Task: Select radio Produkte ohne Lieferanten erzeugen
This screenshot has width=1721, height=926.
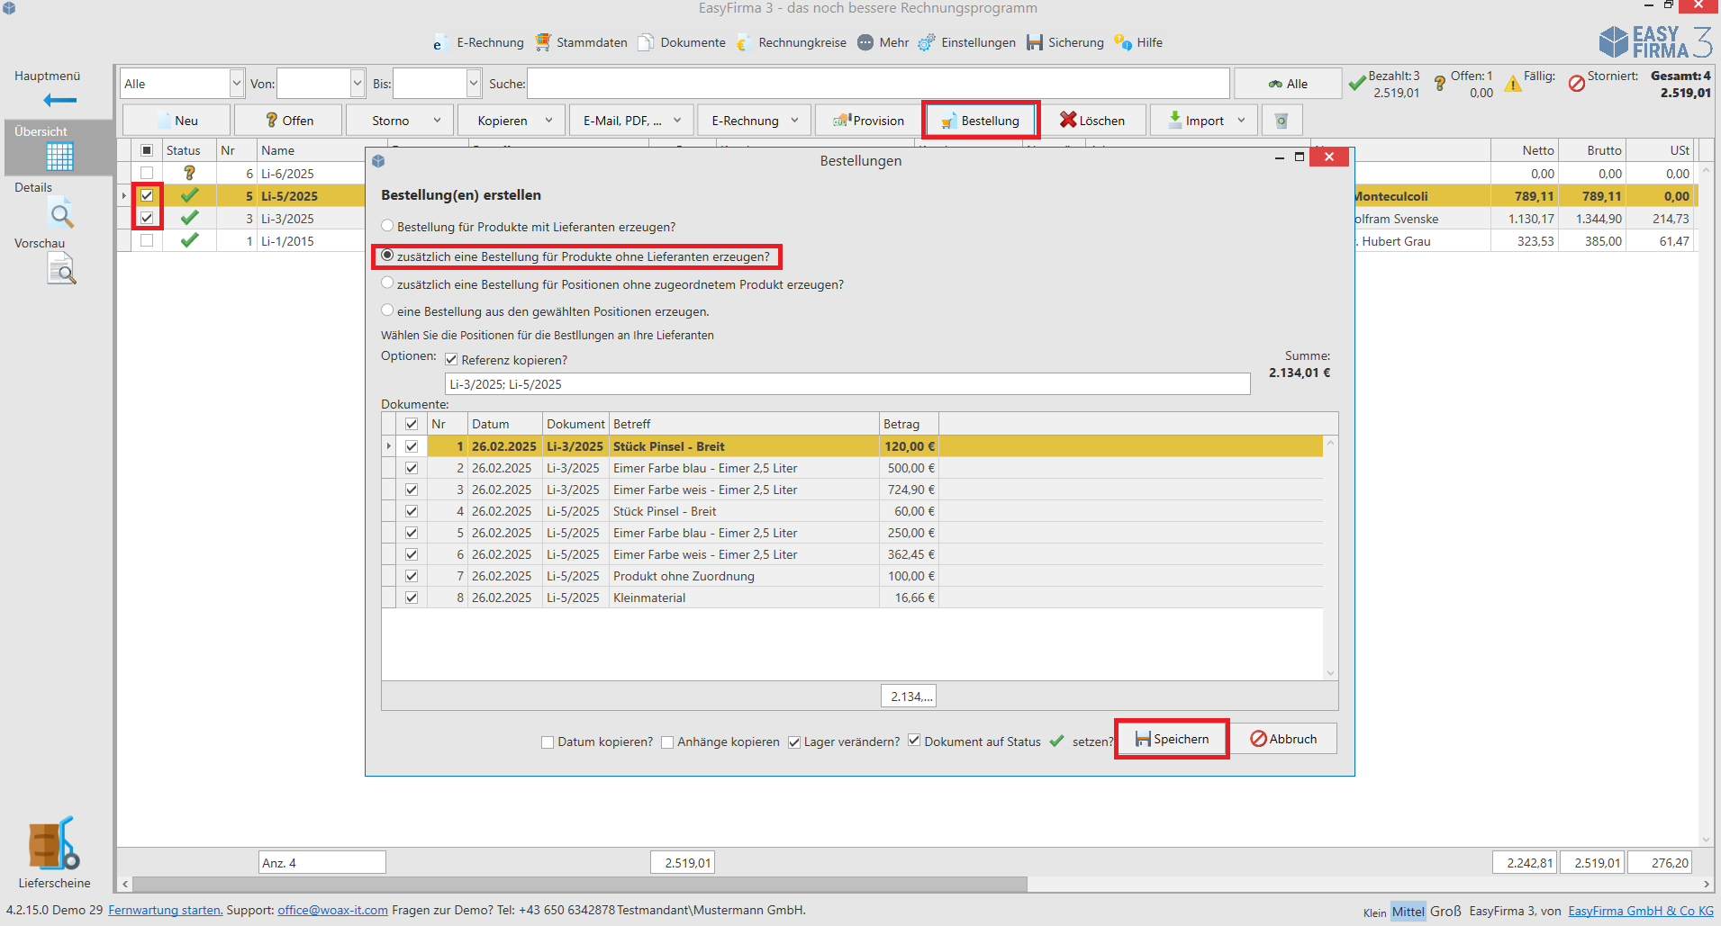Action: (x=387, y=256)
